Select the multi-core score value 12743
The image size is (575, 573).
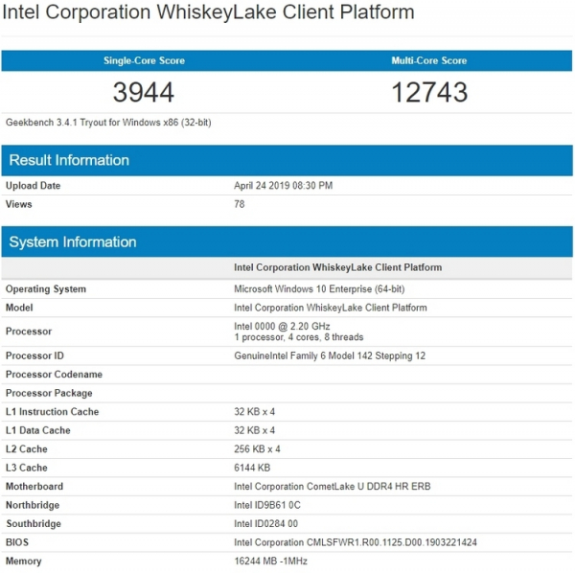coord(428,92)
